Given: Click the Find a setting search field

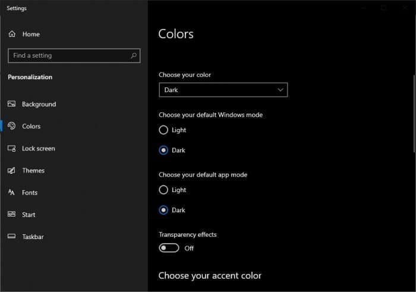Looking at the screenshot, I should (x=74, y=55).
